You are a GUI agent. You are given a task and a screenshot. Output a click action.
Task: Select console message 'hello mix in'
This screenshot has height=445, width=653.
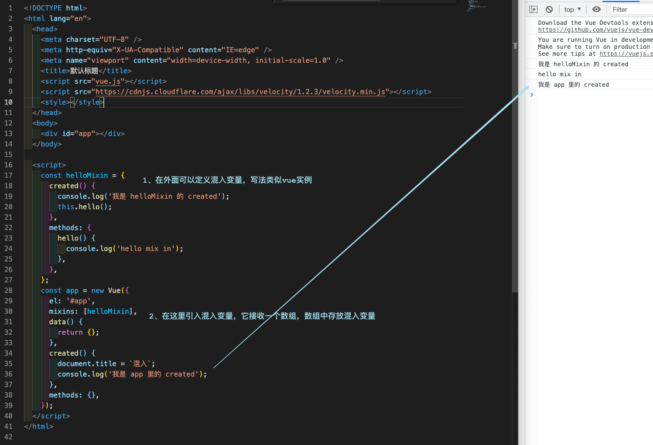pos(560,74)
